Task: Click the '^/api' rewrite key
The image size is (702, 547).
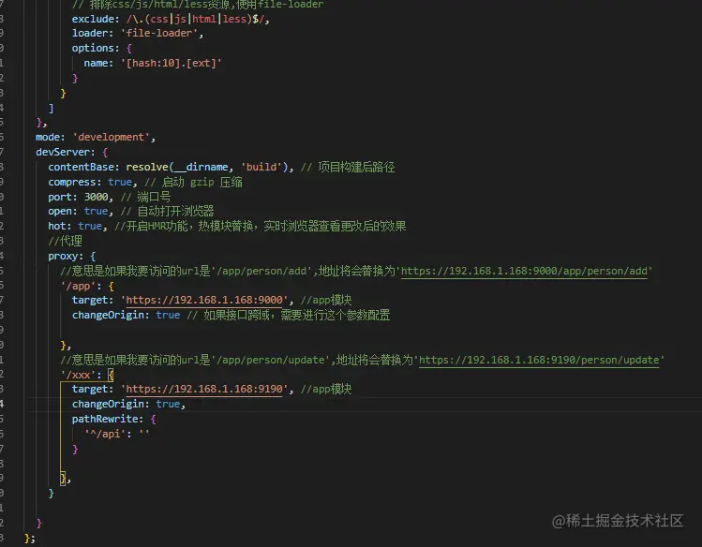Action: (104, 434)
